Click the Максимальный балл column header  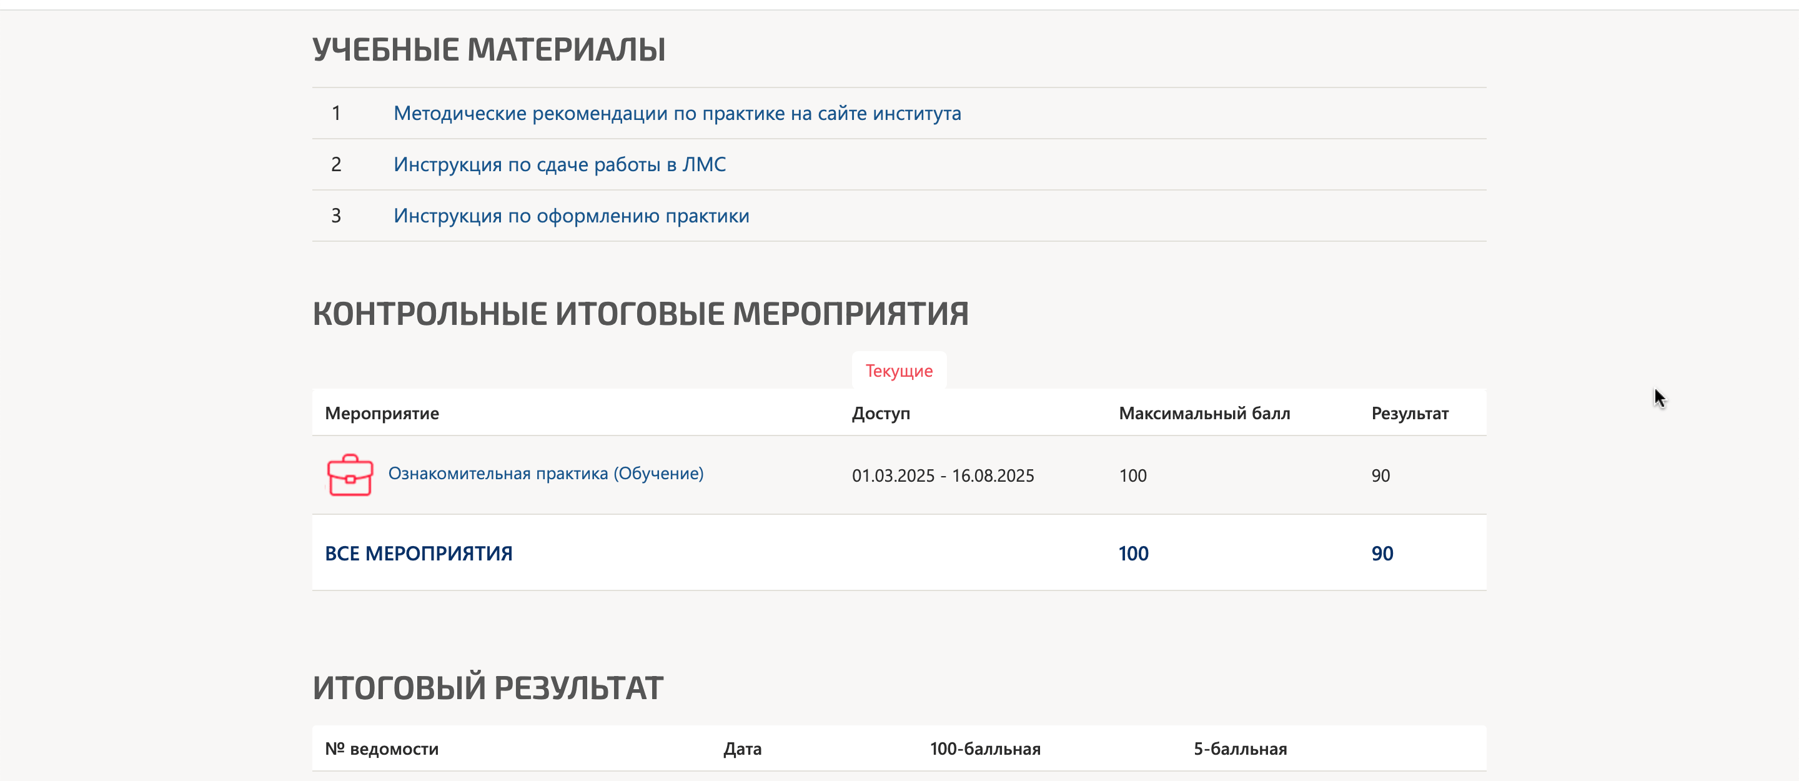tap(1204, 414)
